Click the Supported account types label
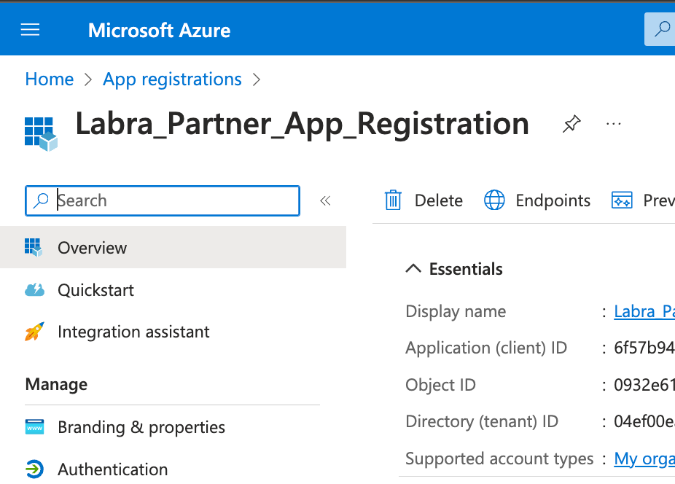Image resolution: width=675 pixels, height=484 pixels. (x=499, y=458)
